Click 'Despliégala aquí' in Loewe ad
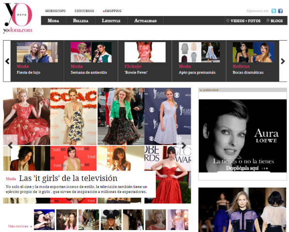Screen dimensions: 289x232 tap(242, 168)
